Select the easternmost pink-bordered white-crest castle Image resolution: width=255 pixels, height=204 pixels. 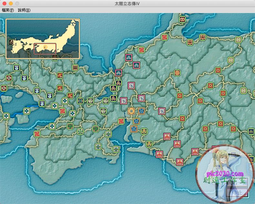[x=162, y=111]
